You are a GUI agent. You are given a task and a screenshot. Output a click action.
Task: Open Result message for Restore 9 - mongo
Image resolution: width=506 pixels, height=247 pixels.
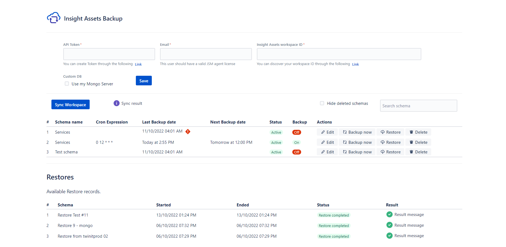coord(409,225)
